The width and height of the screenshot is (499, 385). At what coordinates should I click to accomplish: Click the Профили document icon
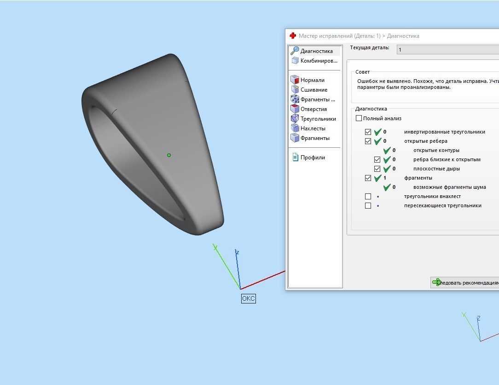click(295, 157)
